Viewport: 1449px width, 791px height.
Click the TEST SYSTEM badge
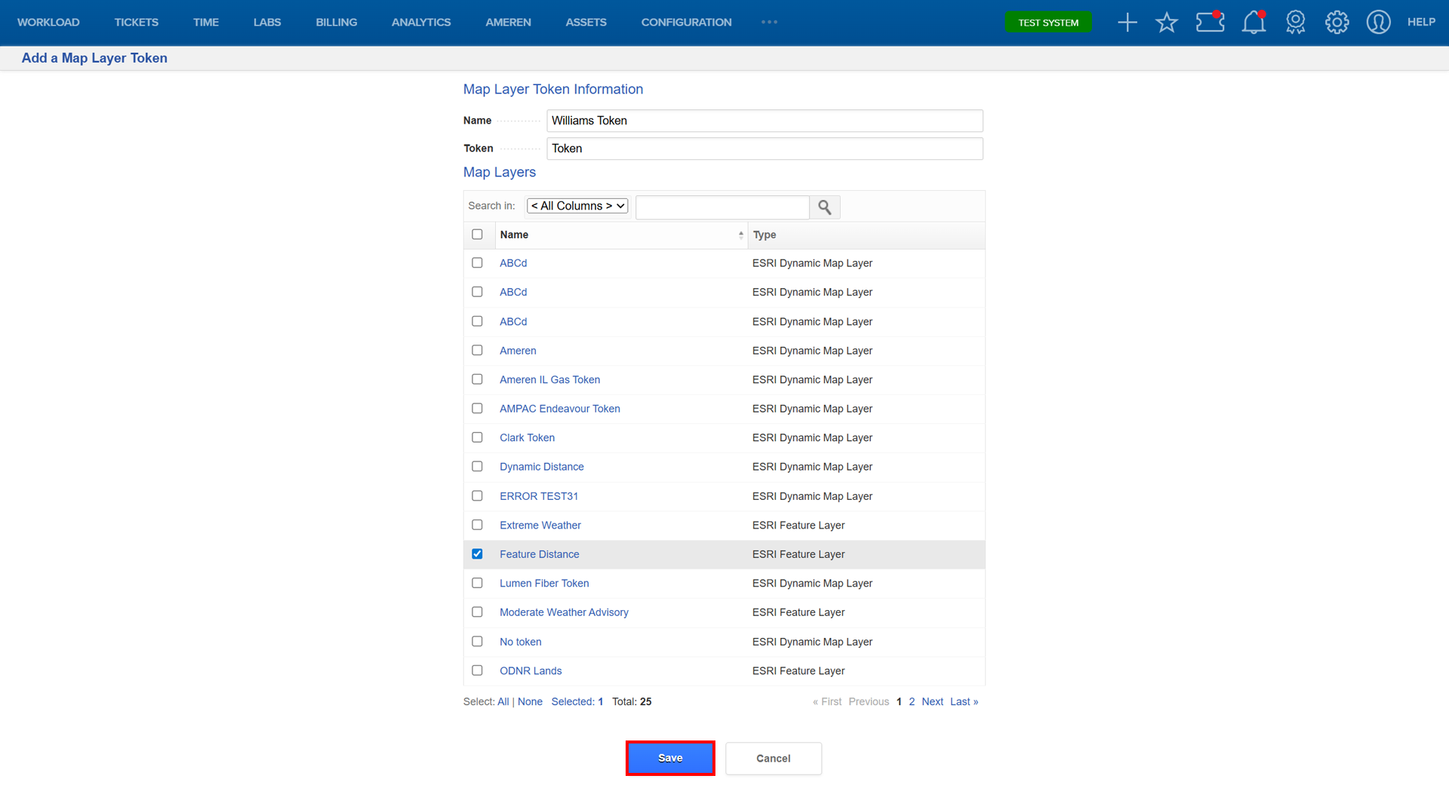[x=1048, y=23]
